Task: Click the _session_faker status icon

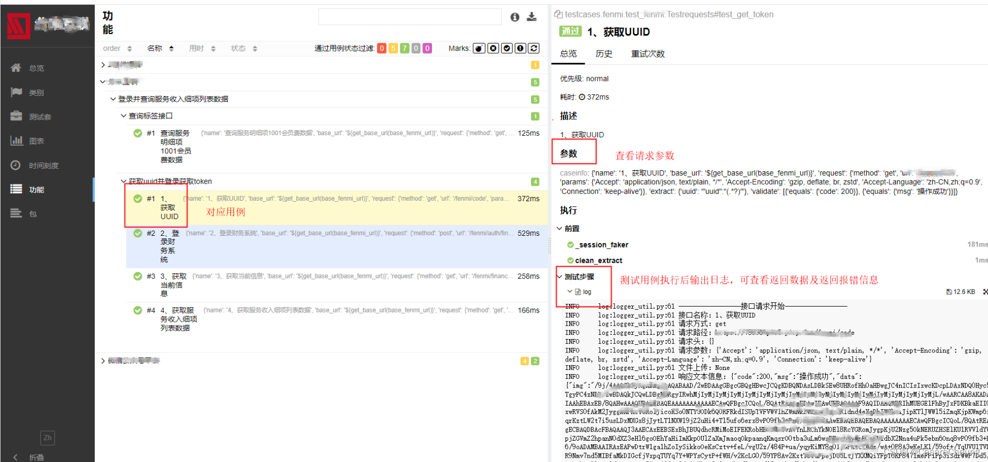Action: tap(570, 245)
